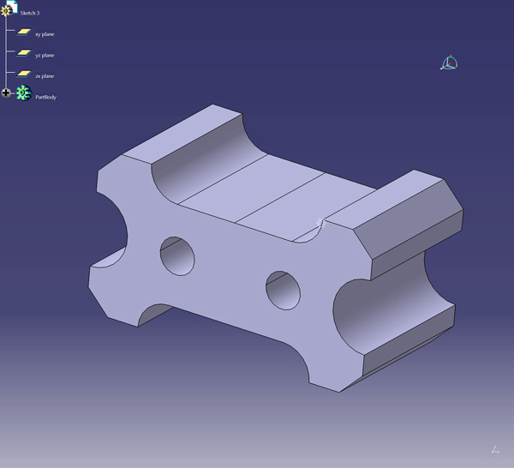The image size is (514, 468).
Task: Select the zx plane label
Action: point(45,76)
